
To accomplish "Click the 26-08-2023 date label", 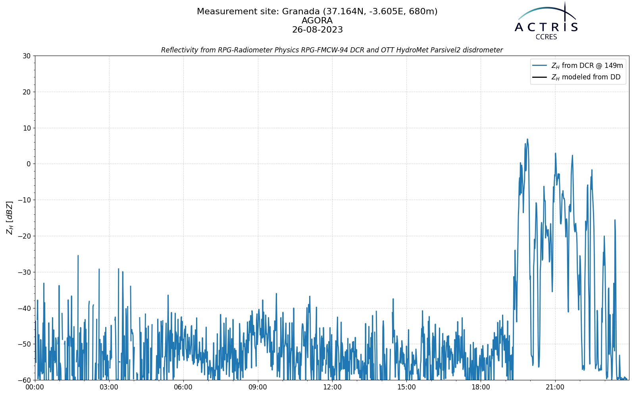I will coord(317,30).
